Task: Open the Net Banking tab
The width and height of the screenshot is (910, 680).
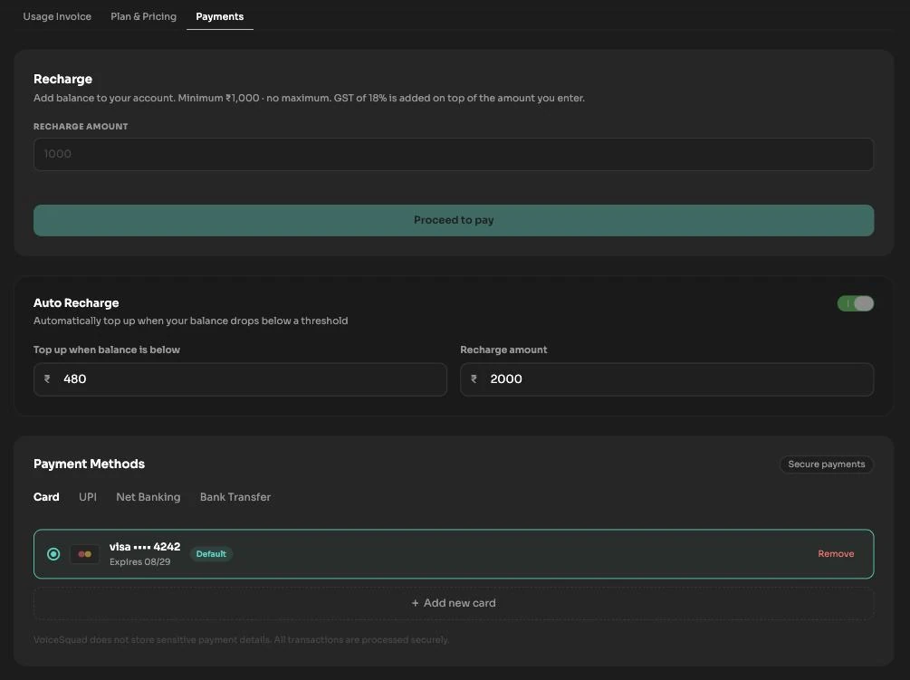Action: tap(148, 497)
